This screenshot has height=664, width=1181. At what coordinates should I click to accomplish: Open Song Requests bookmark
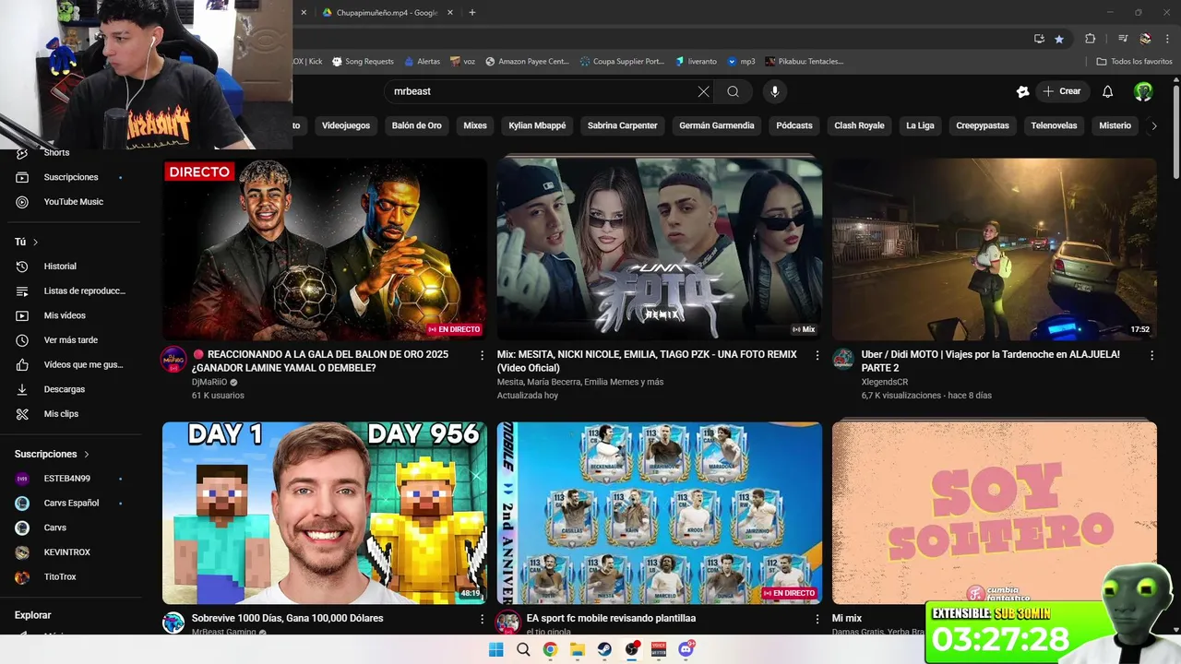[x=363, y=62]
